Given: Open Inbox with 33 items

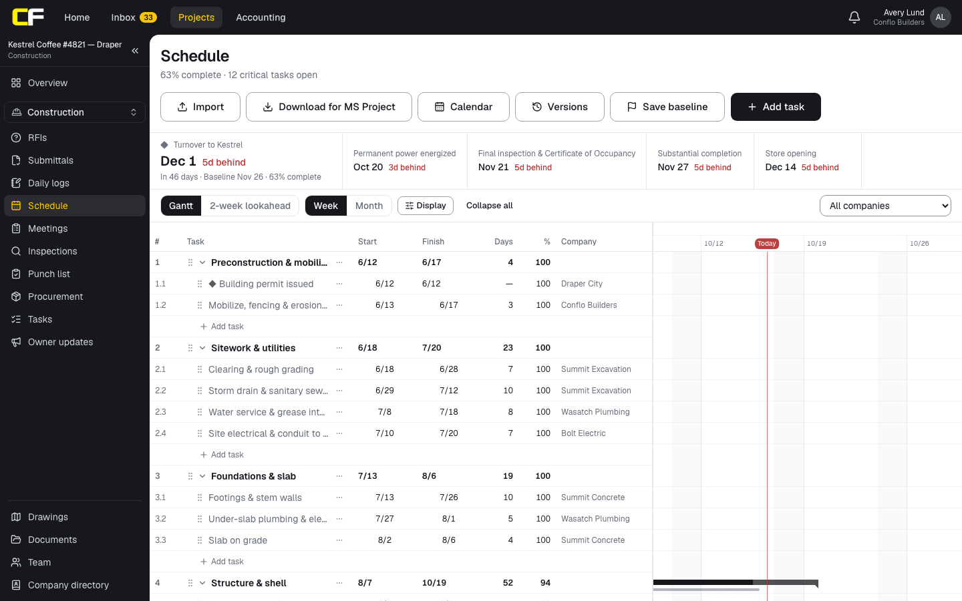Looking at the screenshot, I should coord(134,17).
